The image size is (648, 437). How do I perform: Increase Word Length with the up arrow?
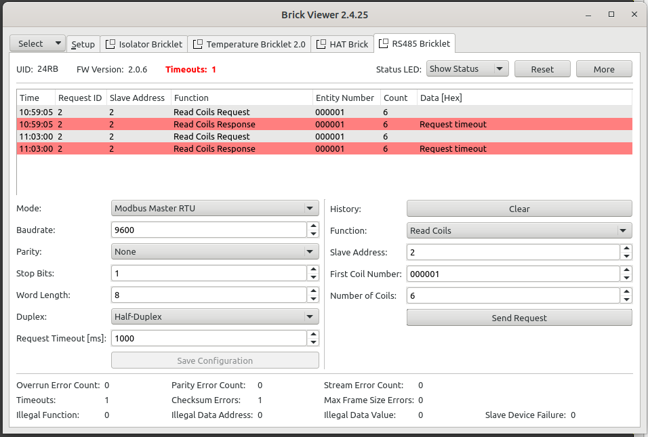point(313,291)
